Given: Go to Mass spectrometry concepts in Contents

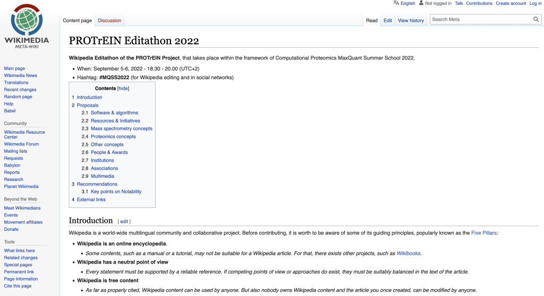Looking at the screenshot, I should (x=121, y=128).
